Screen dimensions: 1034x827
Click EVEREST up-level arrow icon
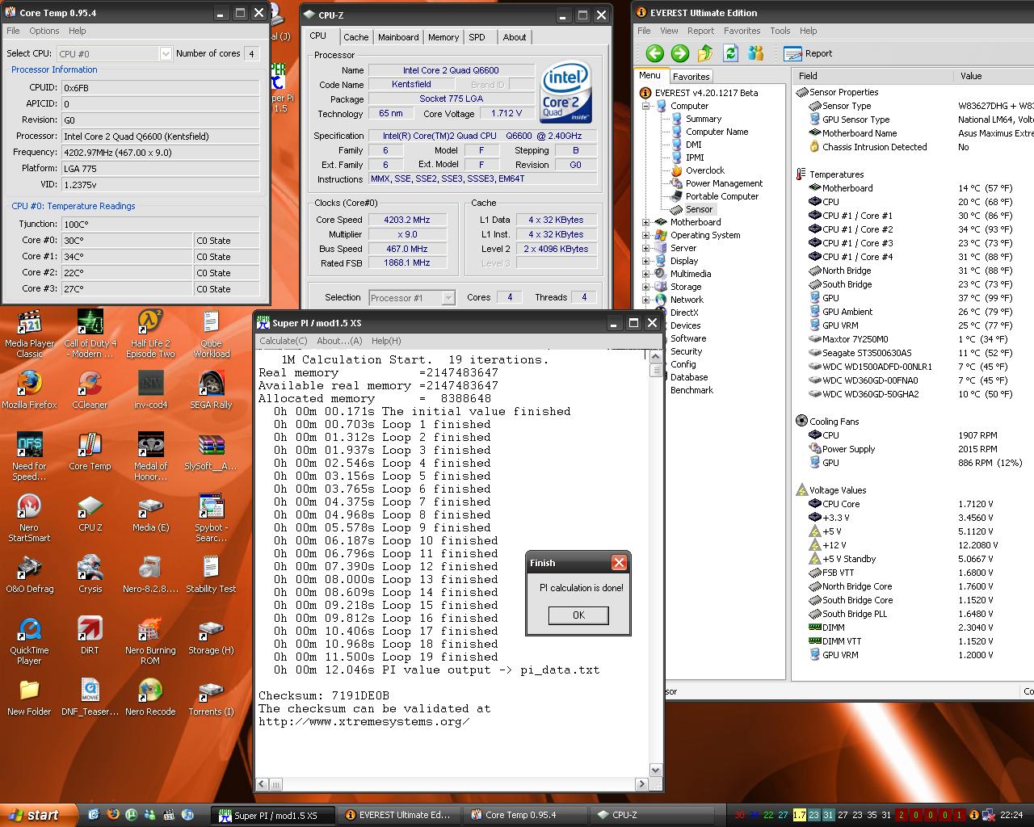pyautogui.click(x=705, y=53)
